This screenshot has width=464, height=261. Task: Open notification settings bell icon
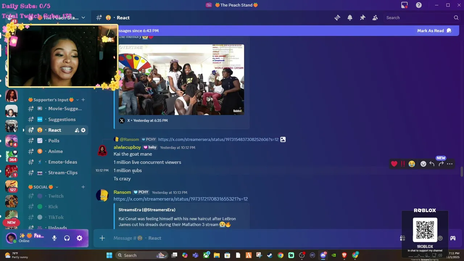click(350, 17)
